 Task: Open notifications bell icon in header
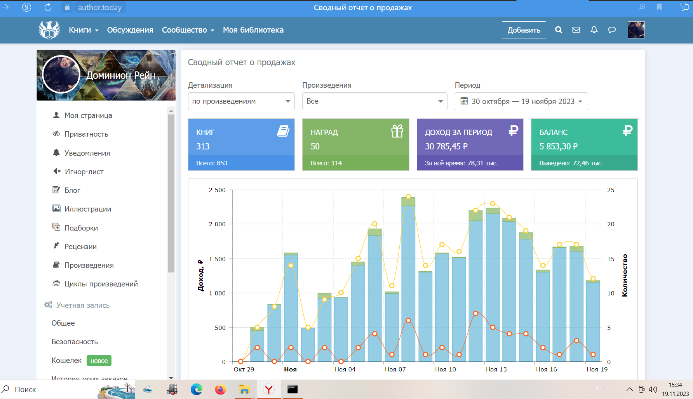[x=594, y=30]
